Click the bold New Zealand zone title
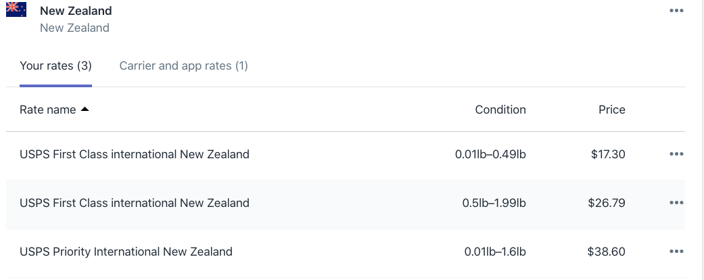This screenshot has height=280, width=704. [76, 11]
